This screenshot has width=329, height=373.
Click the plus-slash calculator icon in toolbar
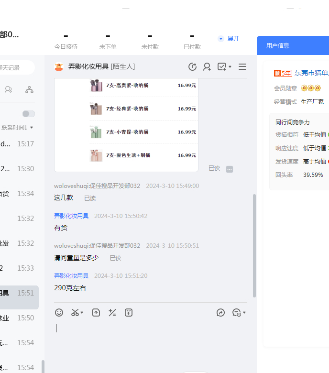pos(112,313)
